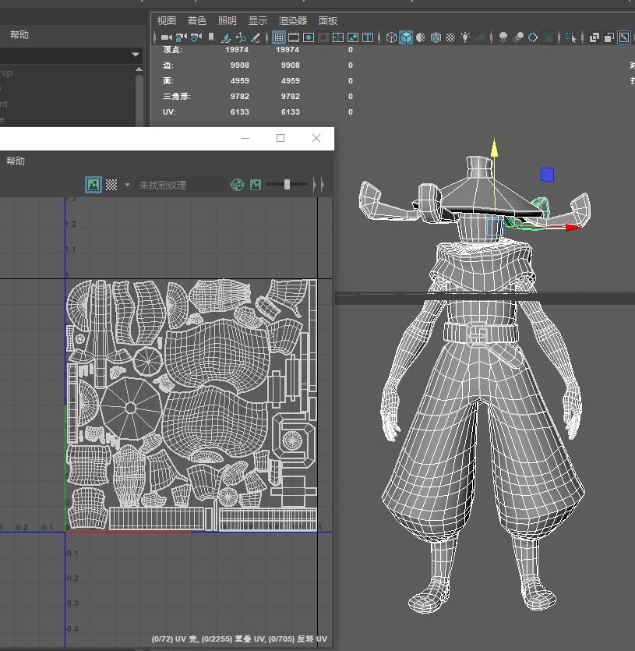Click the select camera icon

(x=166, y=37)
